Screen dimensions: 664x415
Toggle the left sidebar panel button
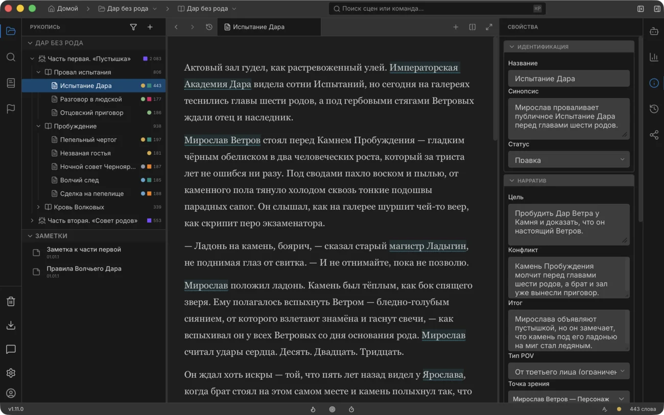(641, 9)
